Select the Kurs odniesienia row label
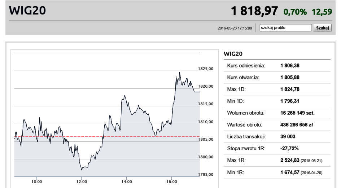The image size is (341, 188). click(246, 66)
